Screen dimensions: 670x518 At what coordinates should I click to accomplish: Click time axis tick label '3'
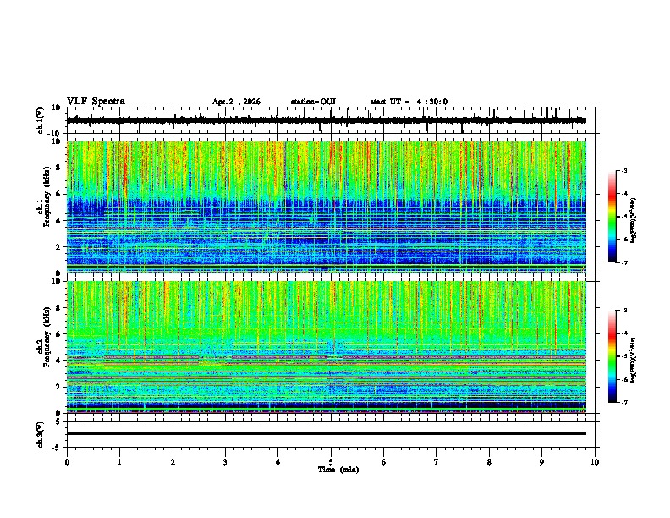(x=225, y=462)
